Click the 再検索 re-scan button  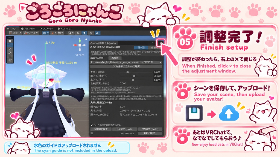click(115, 58)
